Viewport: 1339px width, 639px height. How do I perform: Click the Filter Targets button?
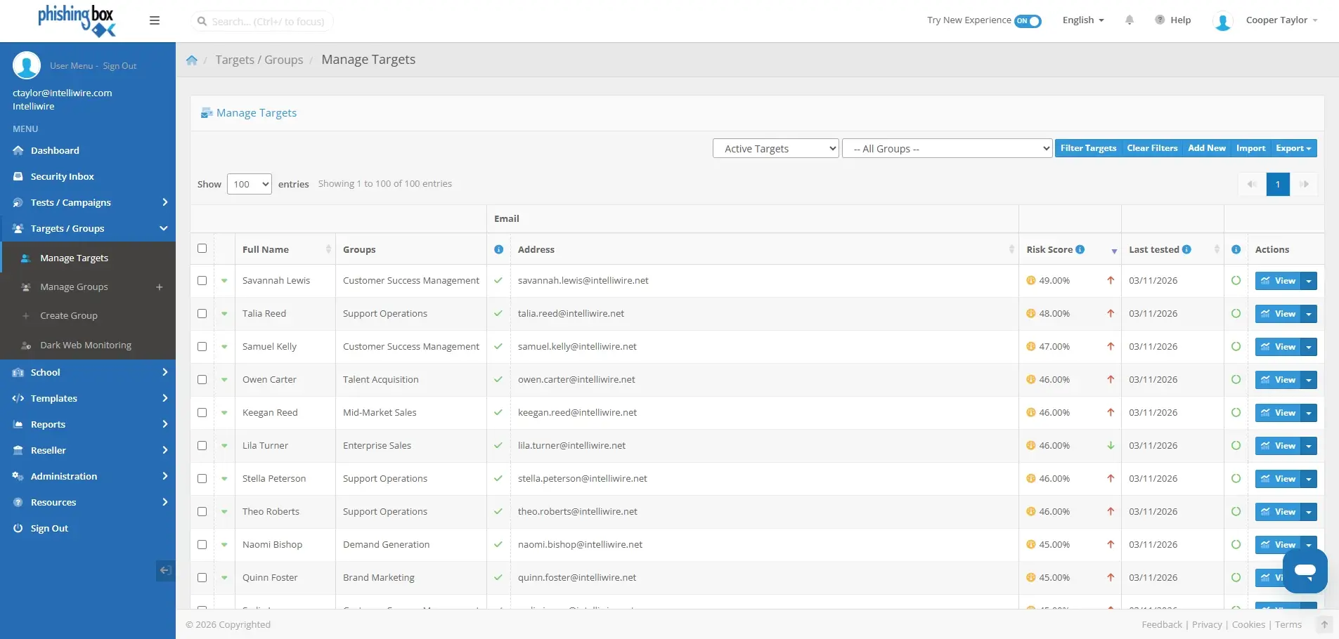point(1088,148)
